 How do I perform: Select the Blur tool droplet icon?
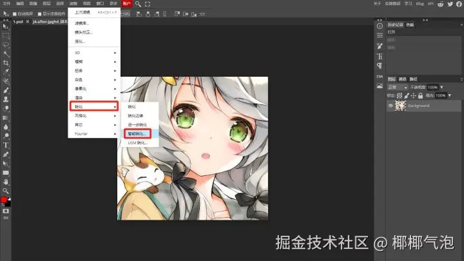tap(6, 127)
